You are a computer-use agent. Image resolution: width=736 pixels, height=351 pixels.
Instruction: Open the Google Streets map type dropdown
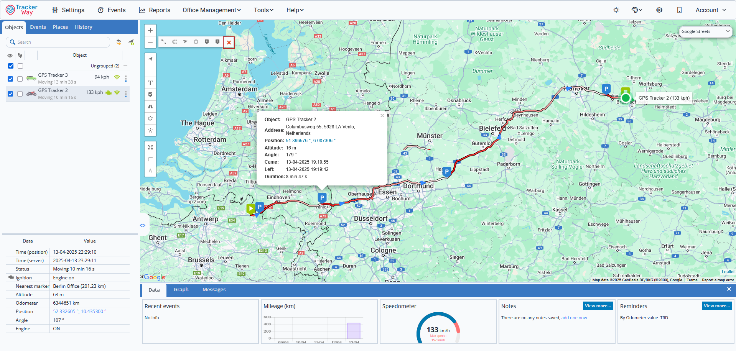pos(705,31)
